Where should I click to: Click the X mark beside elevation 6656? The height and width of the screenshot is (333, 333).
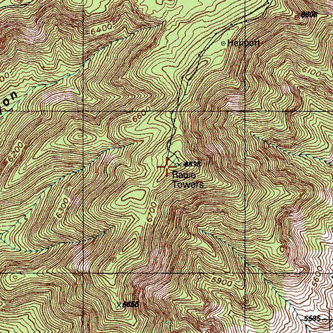[x=119, y=305]
